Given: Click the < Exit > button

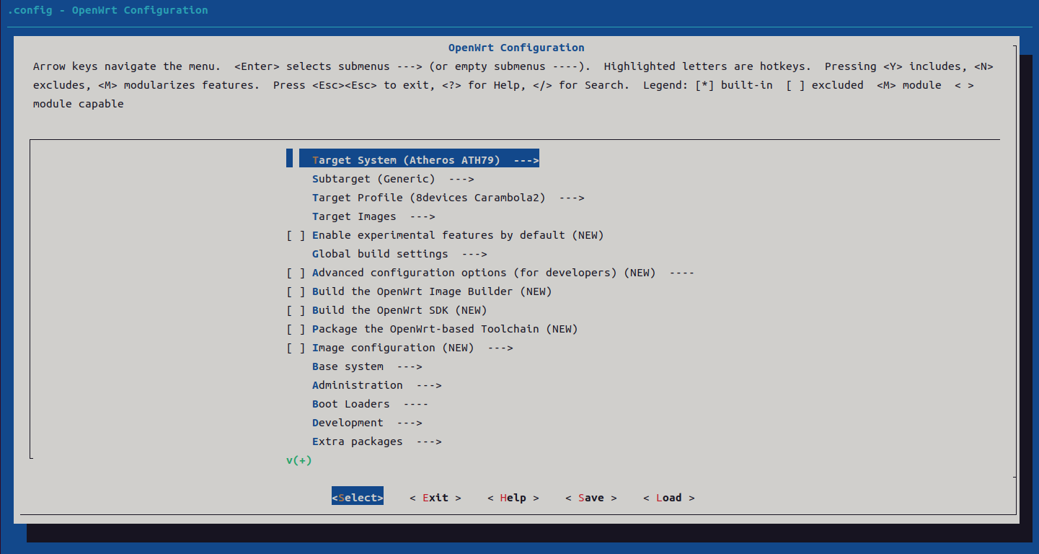Looking at the screenshot, I should tap(435, 498).
